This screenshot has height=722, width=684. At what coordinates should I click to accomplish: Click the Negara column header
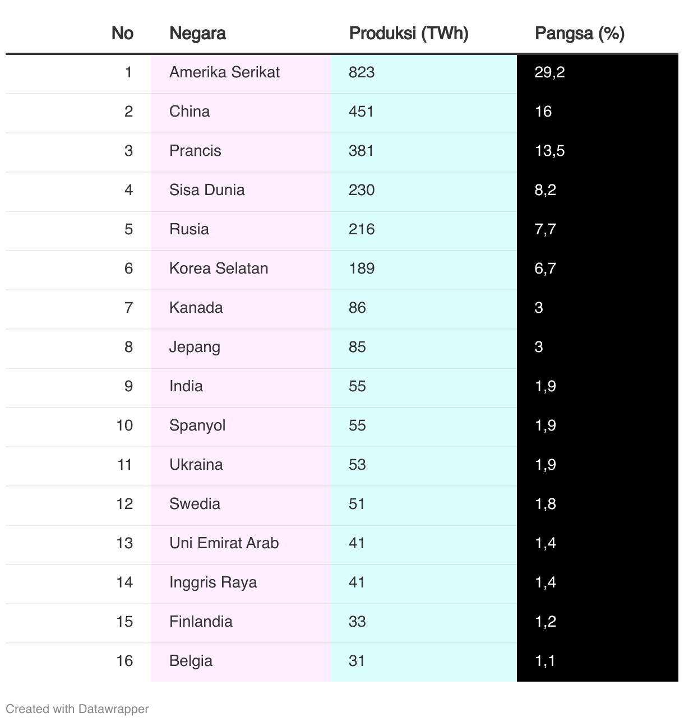pyautogui.click(x=197, y=33)
